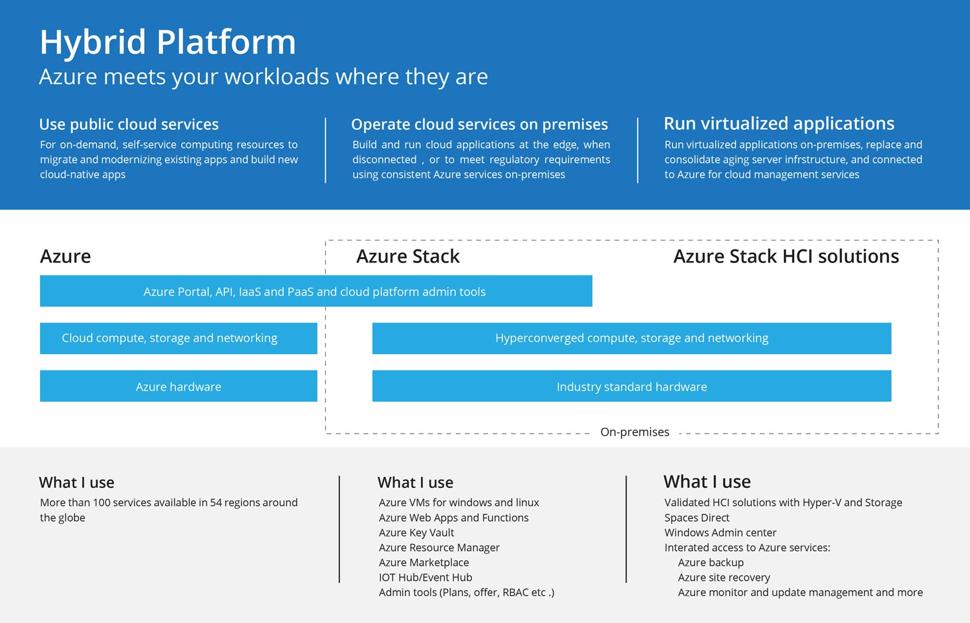This screenshot has height=623, width=970.
Task: Click the 'More than 100 services available' text
Action: [x=169, y=510]
